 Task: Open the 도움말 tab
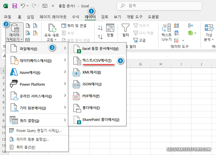click(153, 17)
